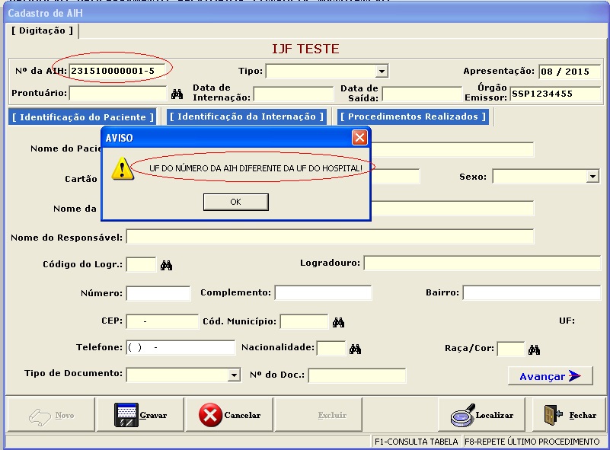Switch to Identificação da Internação tab
Image resolution: width=610 pixels, height=450 pixels.
[247, 116]
